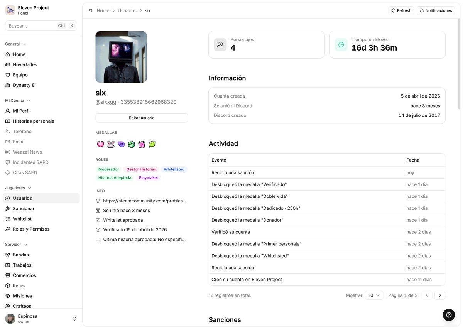Open Incidentes SAPD in the sidebar
Viewport: 463px width, 329px height.
(41, 162)
